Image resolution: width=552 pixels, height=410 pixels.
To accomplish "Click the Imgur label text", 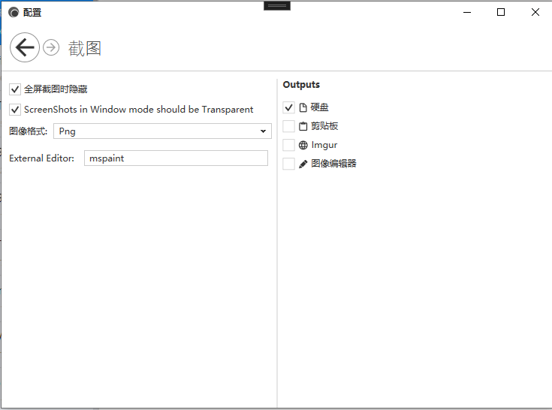I will 324,145.
